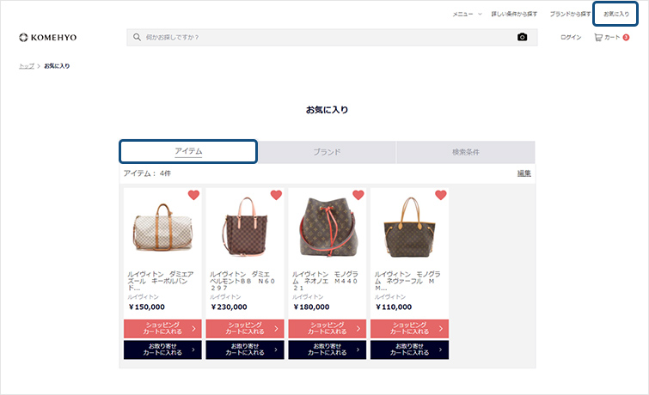The width and height of the screenshot is (649, 395).
Task: Click the ¥230,000 price text
Action: click(x=229, y=307)
